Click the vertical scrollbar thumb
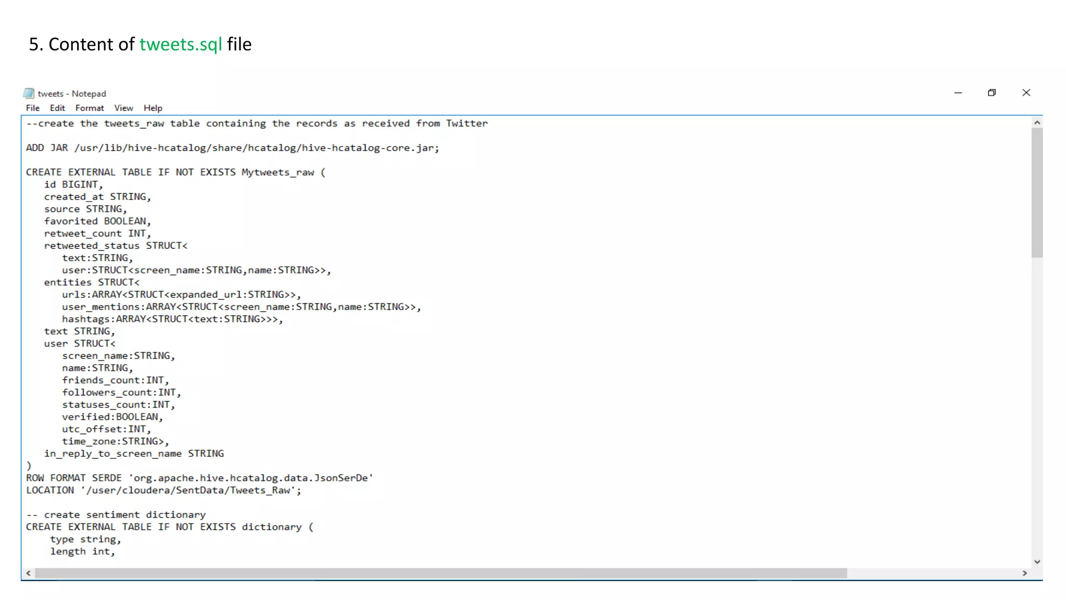 click(x=1037, y=193)
